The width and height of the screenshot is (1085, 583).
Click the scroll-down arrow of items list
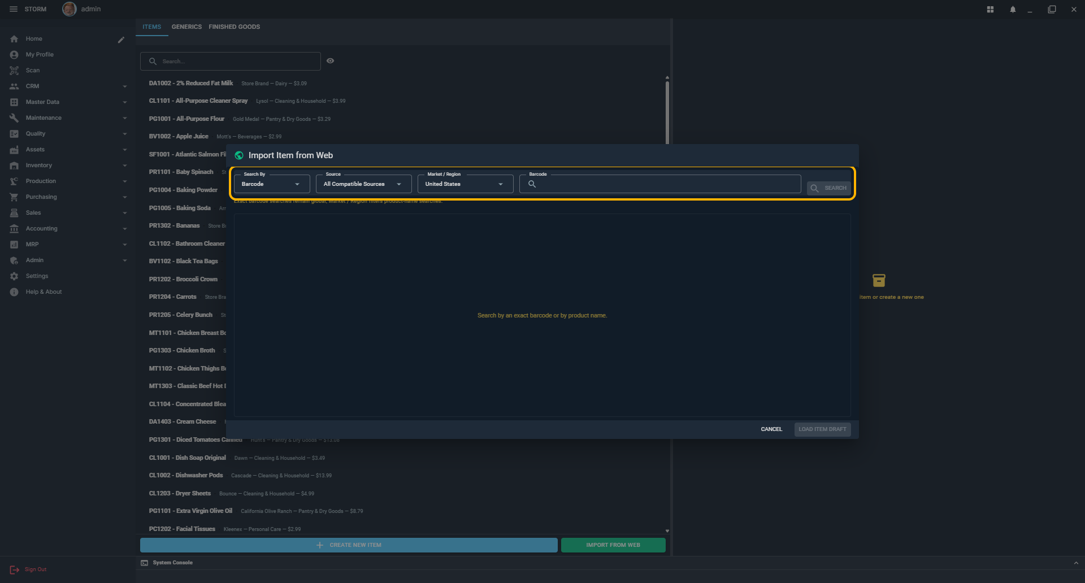coord(667,531)
